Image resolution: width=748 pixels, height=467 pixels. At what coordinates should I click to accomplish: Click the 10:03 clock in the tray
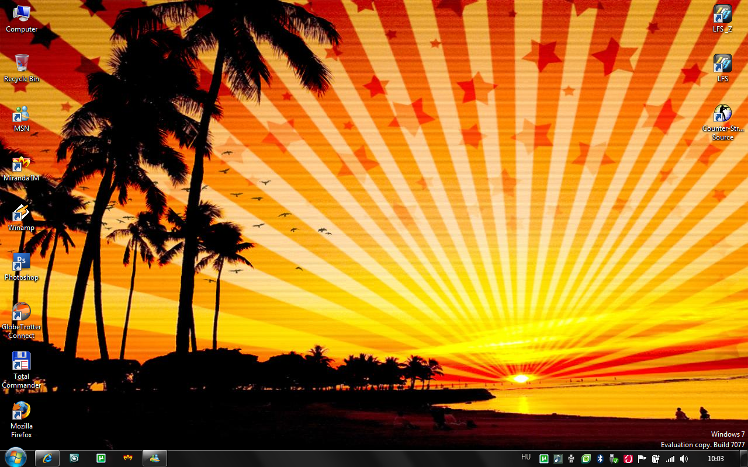[716, 459]
